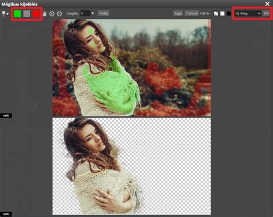273x217 pixels.
Task: Choose the black background option
Action: (x=229, y=14)
